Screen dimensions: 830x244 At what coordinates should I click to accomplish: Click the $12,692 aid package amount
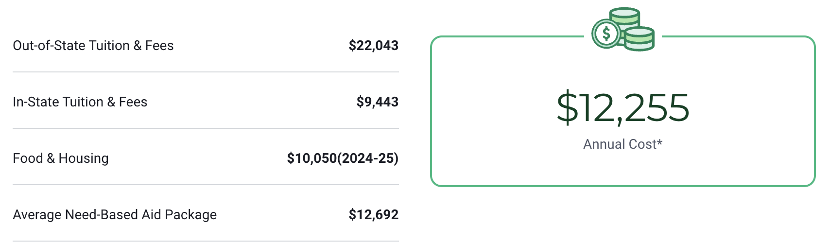[373, 215]
